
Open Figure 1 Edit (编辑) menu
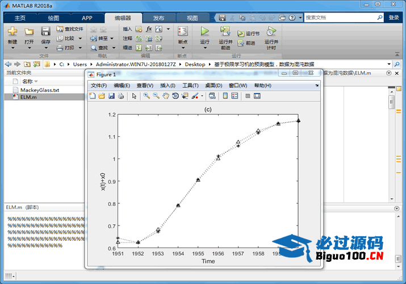click(122, 85)
